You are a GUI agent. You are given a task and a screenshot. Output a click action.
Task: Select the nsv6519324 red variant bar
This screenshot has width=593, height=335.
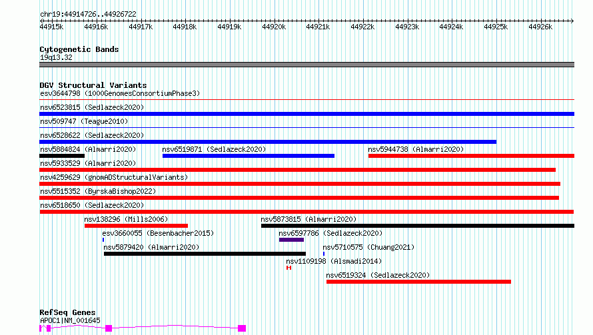click(418, 282)
